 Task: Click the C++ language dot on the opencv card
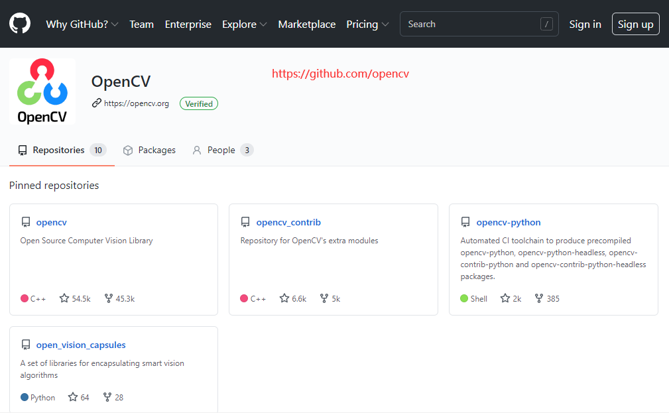(x=25, y=298)
